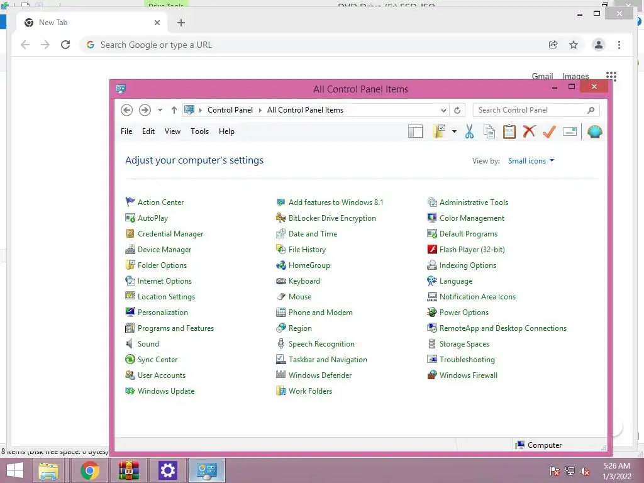Click Control Panel in the breadcrumb path
Screen dimensions: 644x483
click(x=230, y=110)
